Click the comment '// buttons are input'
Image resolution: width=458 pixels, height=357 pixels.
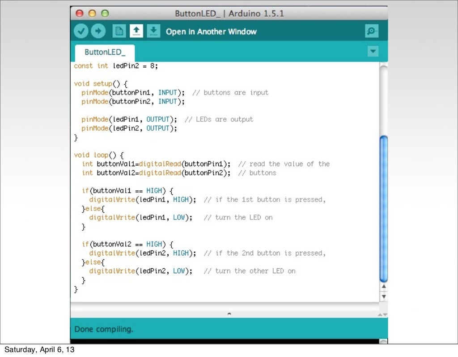point(230,93)
